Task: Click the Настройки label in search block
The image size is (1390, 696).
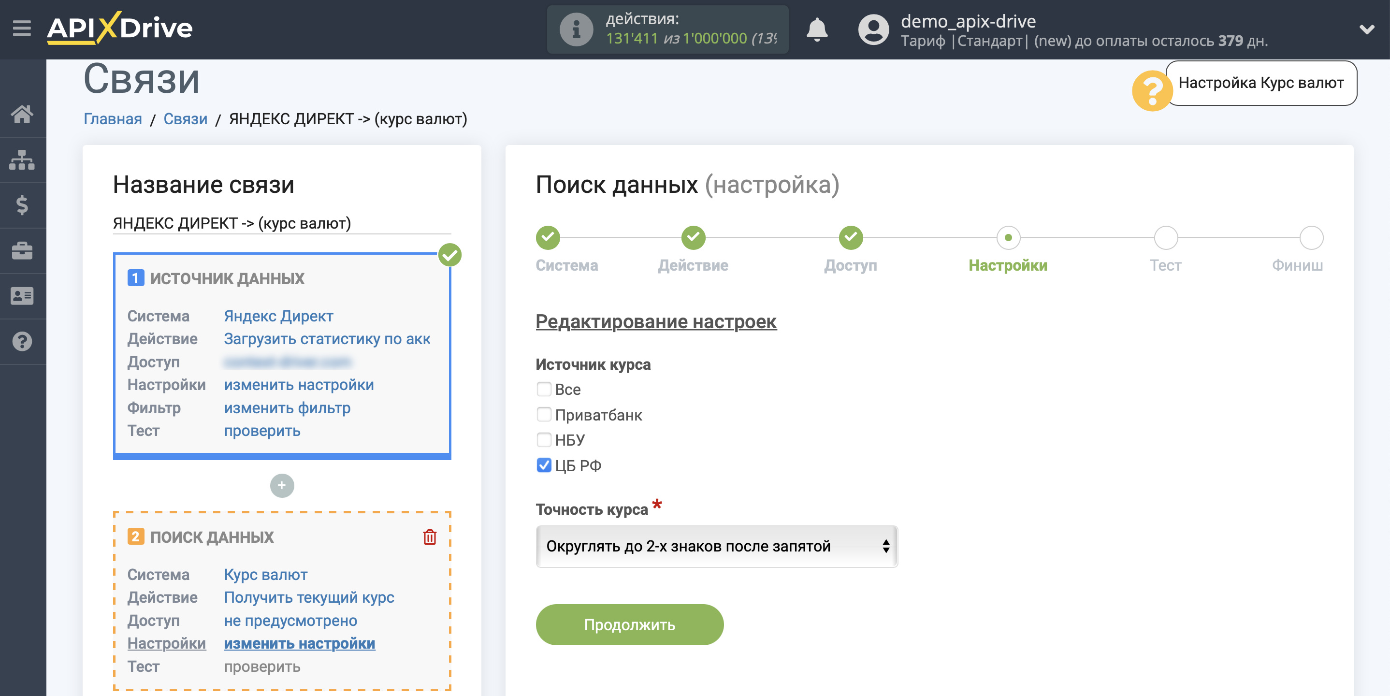Action: click(166, 643)
